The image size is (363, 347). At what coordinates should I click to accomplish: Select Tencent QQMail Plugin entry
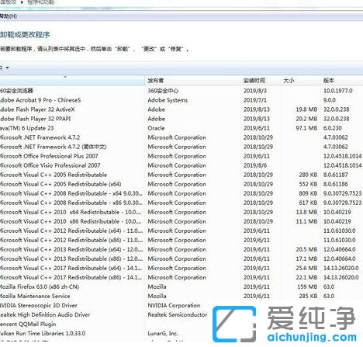coord(28,324)
